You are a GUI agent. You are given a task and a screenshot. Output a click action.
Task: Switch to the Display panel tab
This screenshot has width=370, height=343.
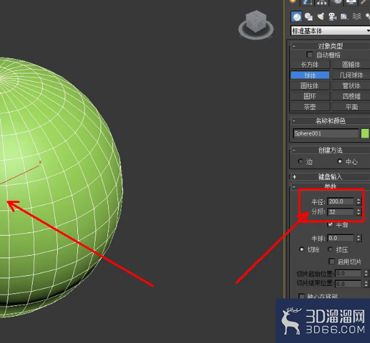click(351, 2)
